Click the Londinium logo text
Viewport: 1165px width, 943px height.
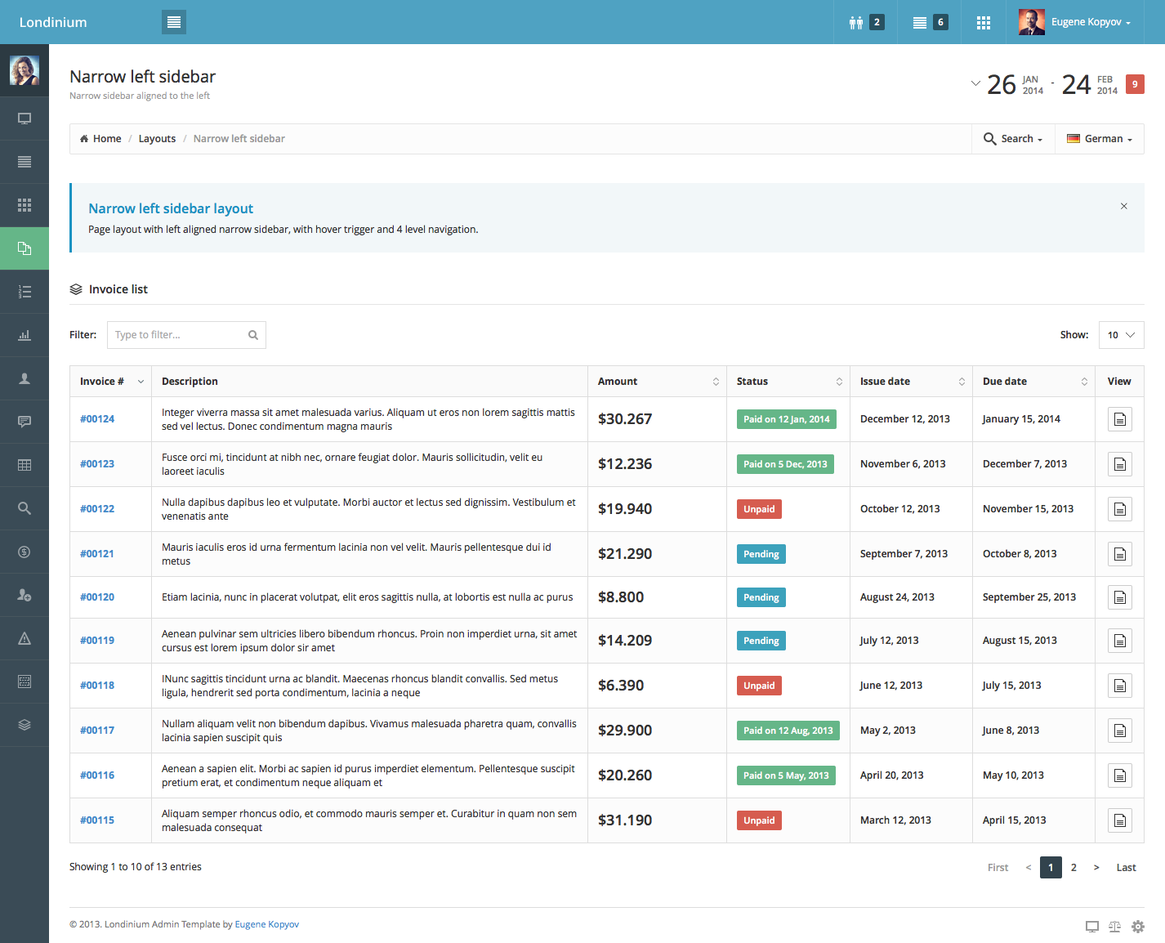[x=53, y=22]
